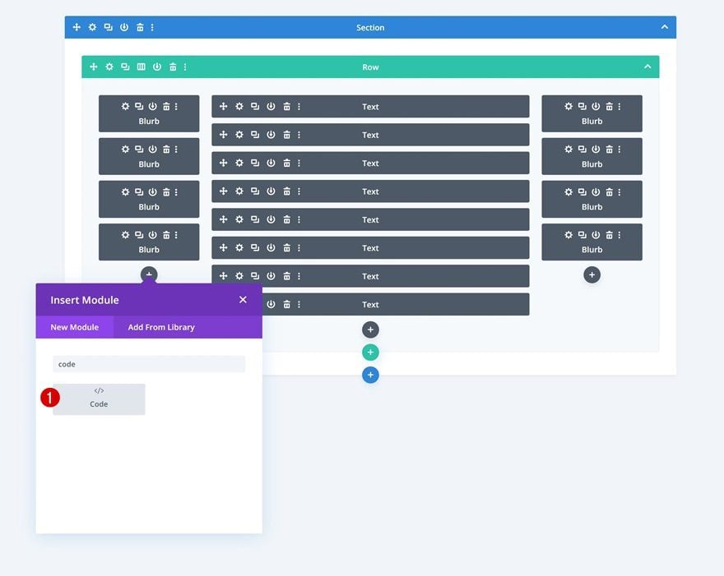Add new row with green plus button
The image size is (724, 576).
(370, 353)
